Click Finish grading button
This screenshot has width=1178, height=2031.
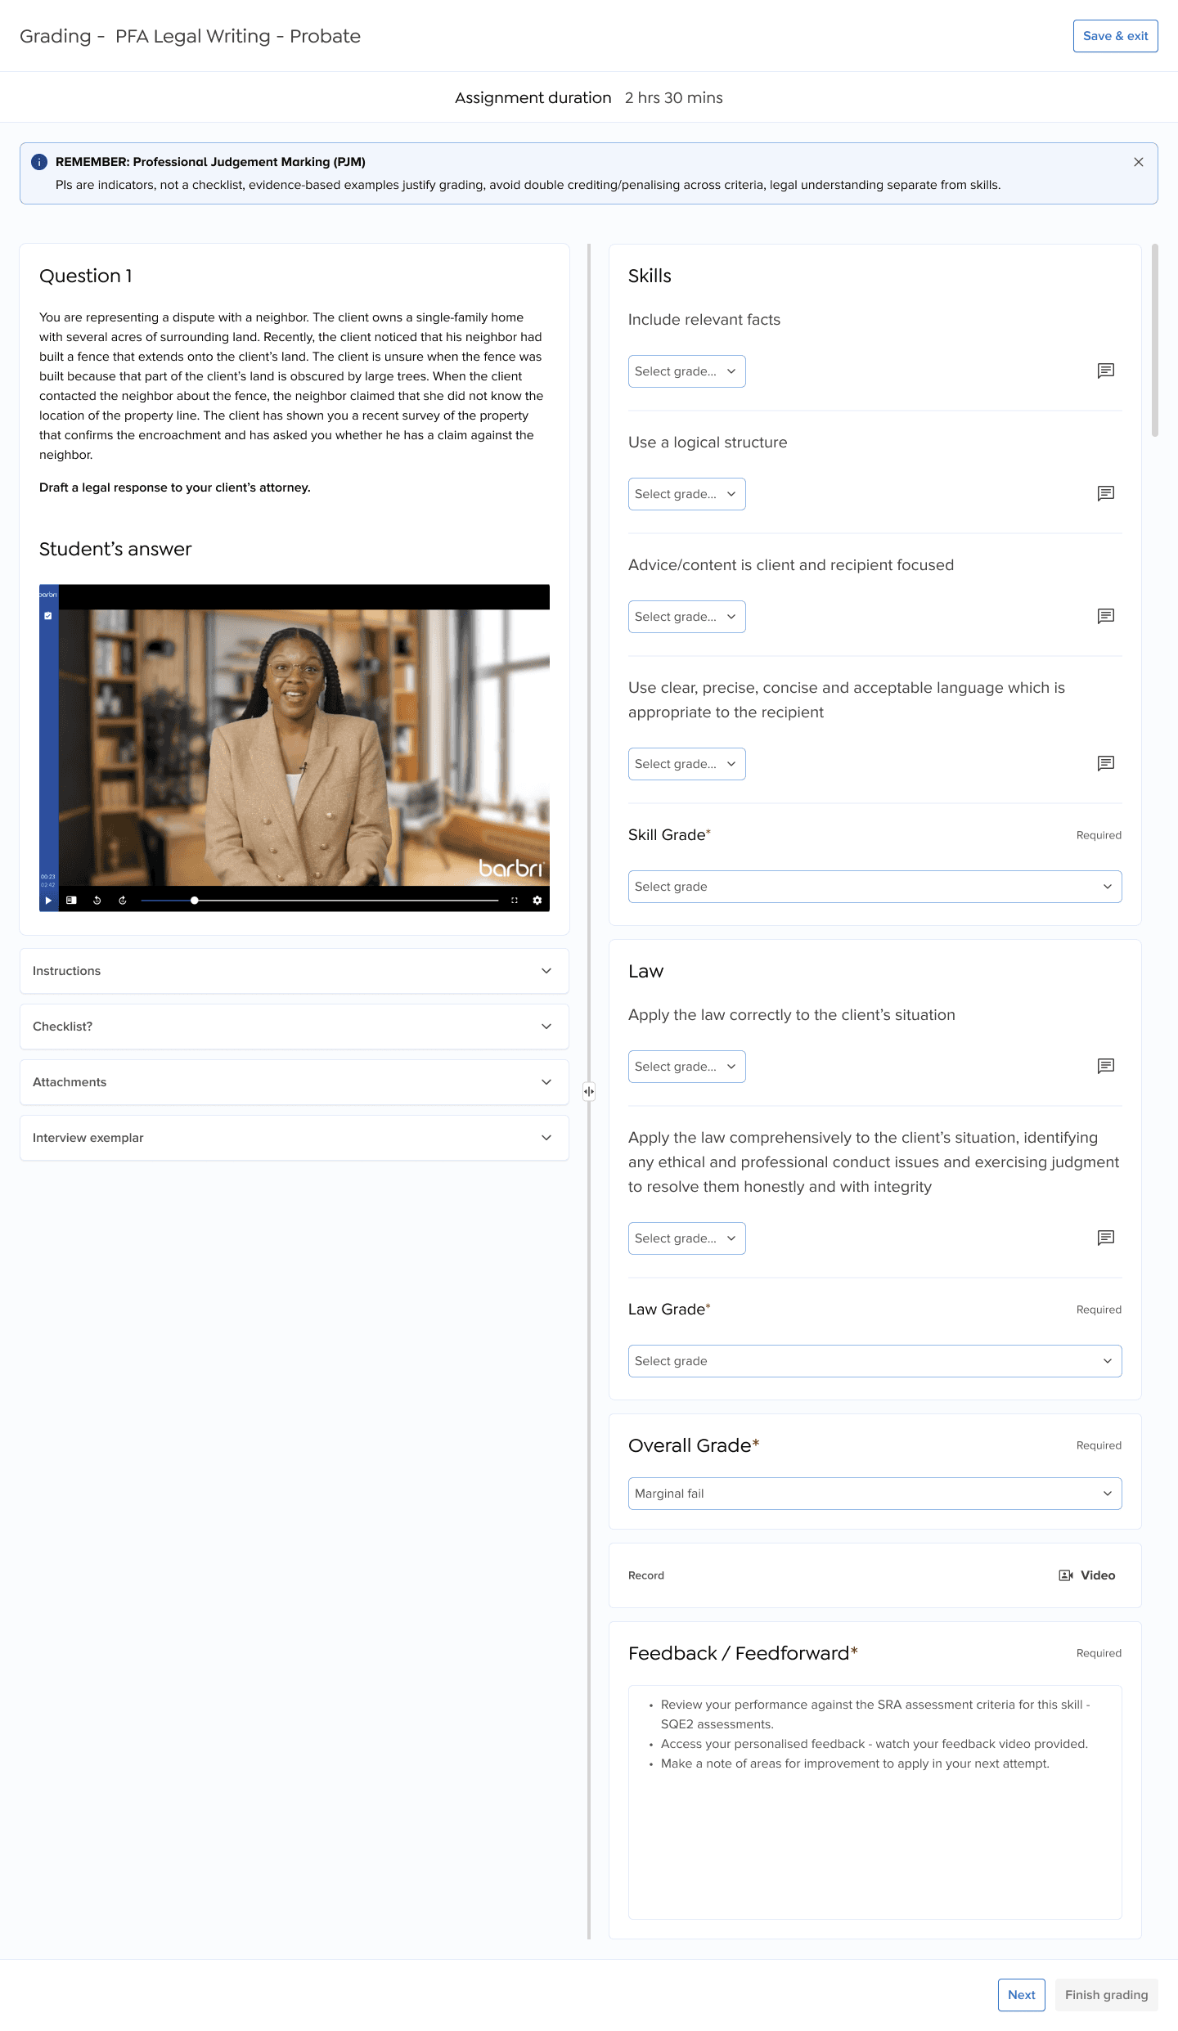click(1106, 1995)
